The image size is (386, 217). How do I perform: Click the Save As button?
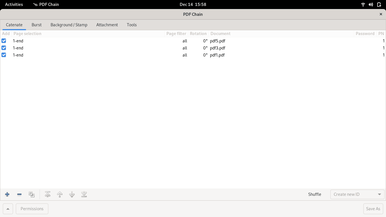point(373,209)
